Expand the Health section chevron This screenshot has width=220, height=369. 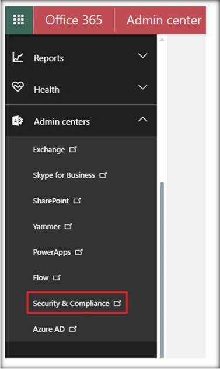143,87
